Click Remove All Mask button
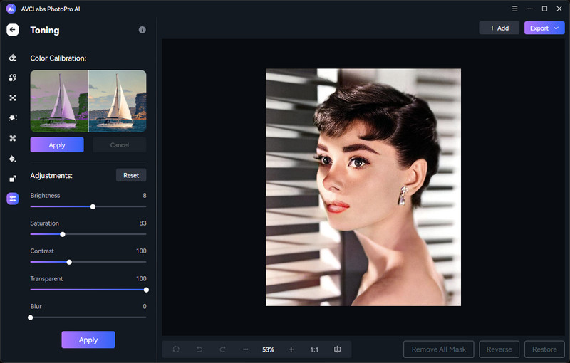 coord(439,349)
